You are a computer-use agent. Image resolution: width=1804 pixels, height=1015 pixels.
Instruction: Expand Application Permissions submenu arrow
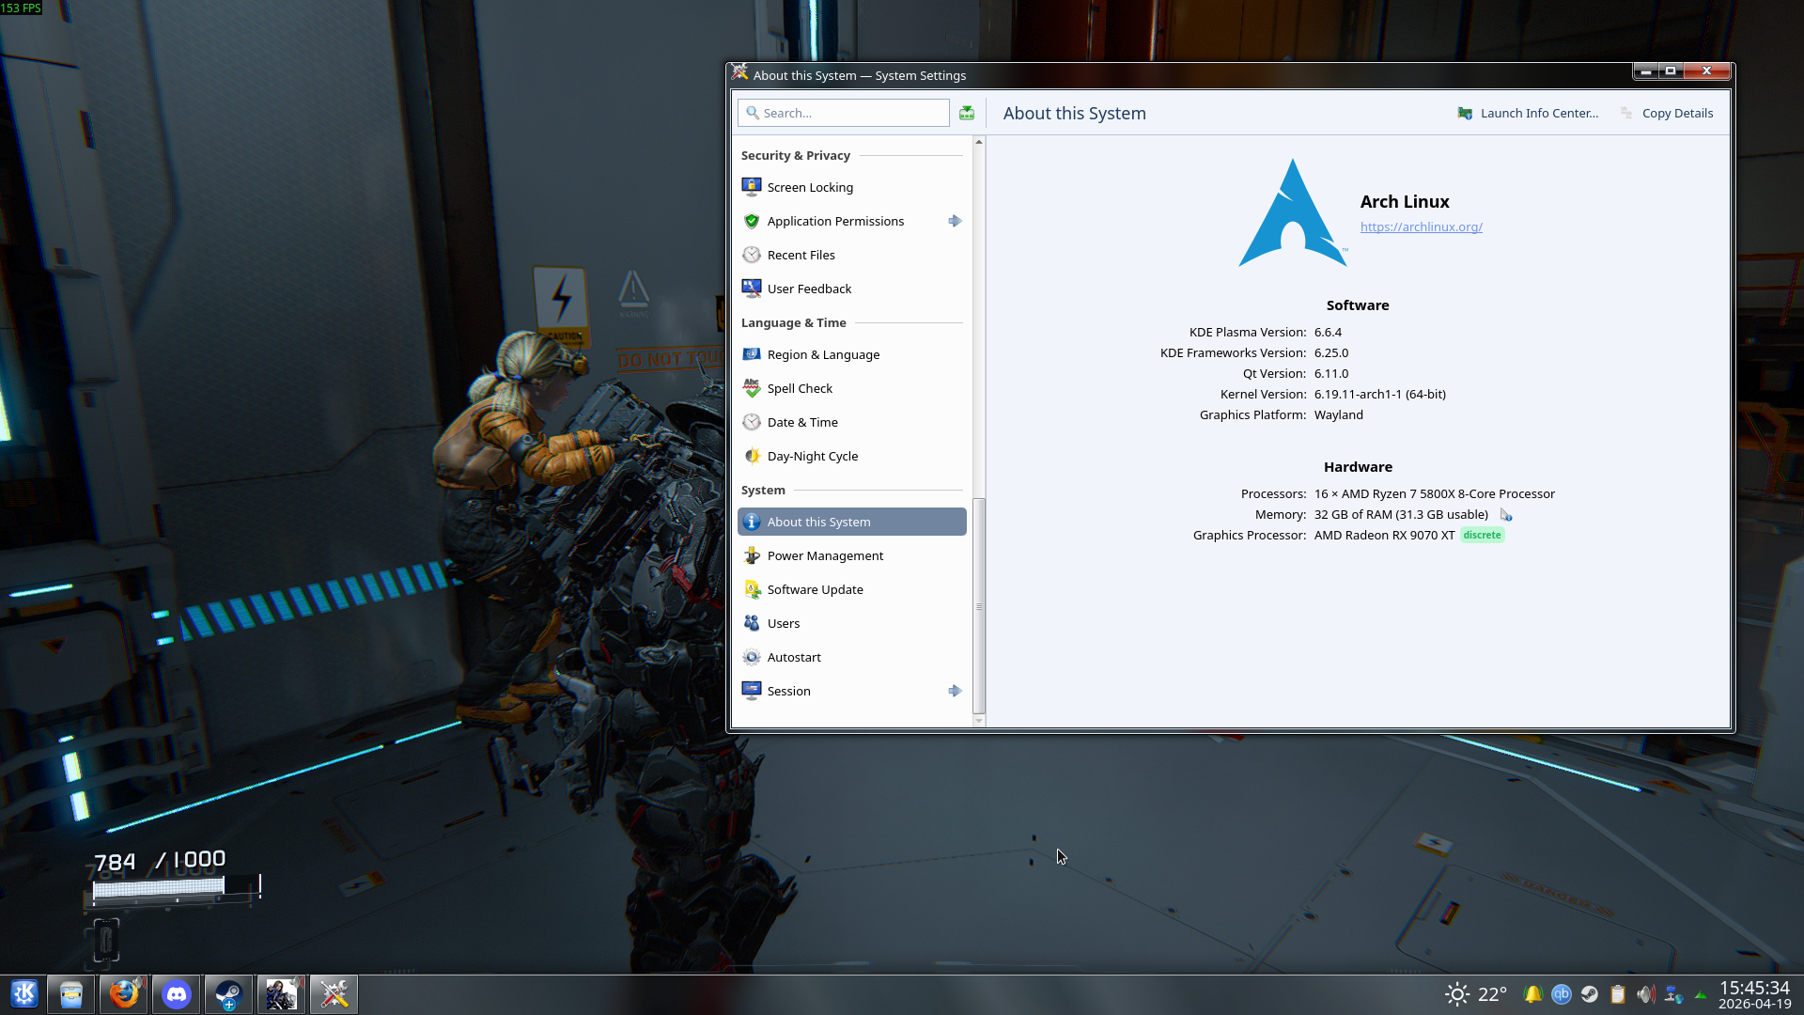[x=955, y=221]
